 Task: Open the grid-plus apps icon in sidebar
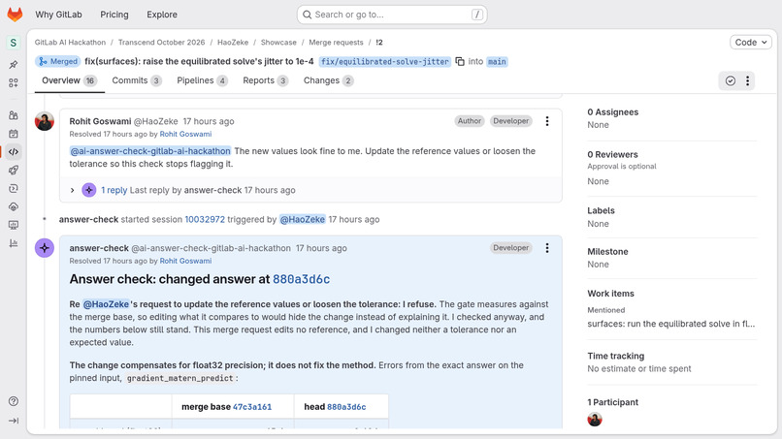pos(14,82)
